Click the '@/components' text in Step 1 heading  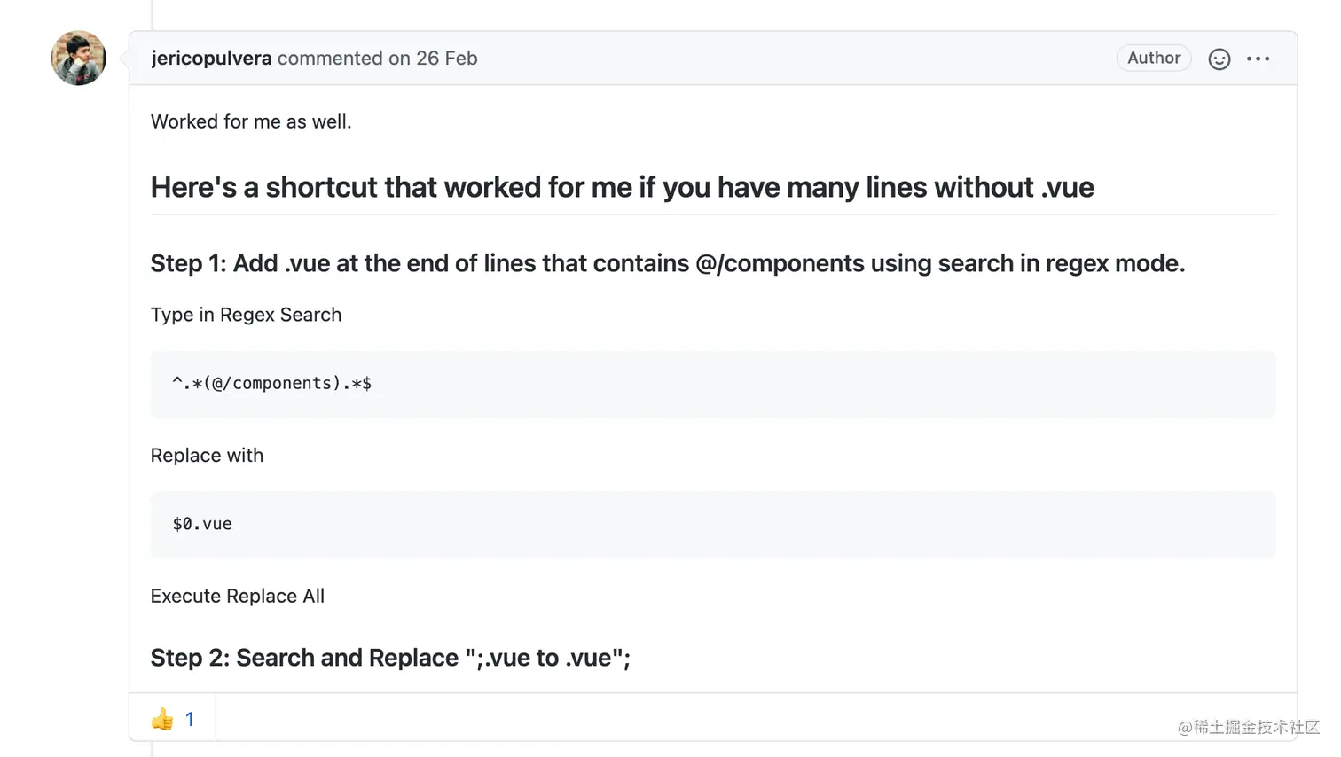click(780, 263)
